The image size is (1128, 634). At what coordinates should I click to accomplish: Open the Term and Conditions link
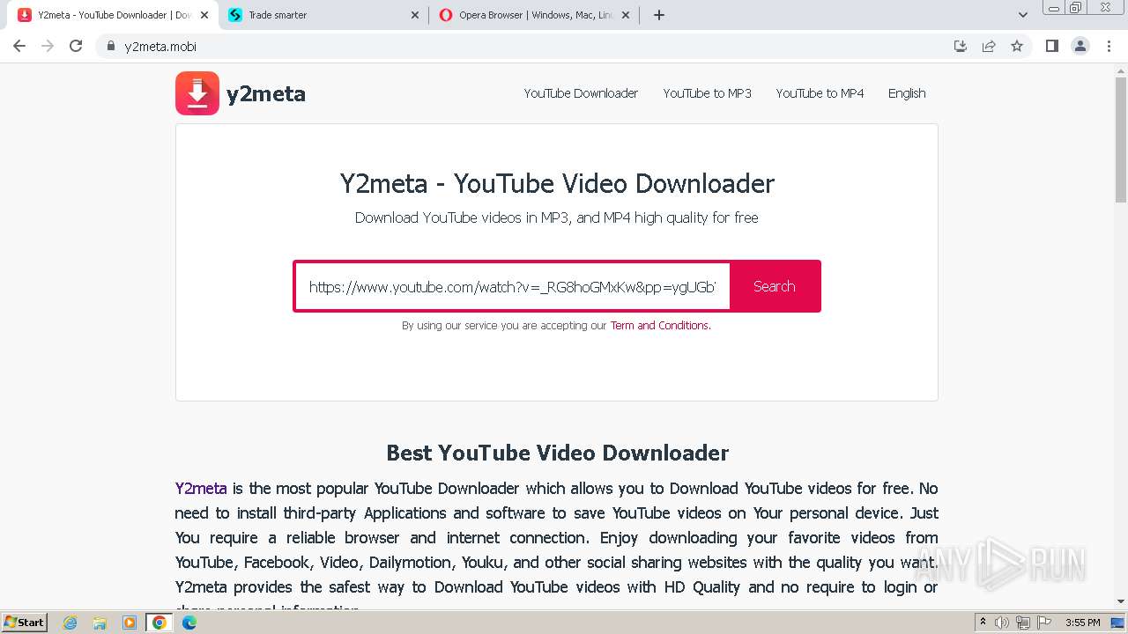coord(660,326)
